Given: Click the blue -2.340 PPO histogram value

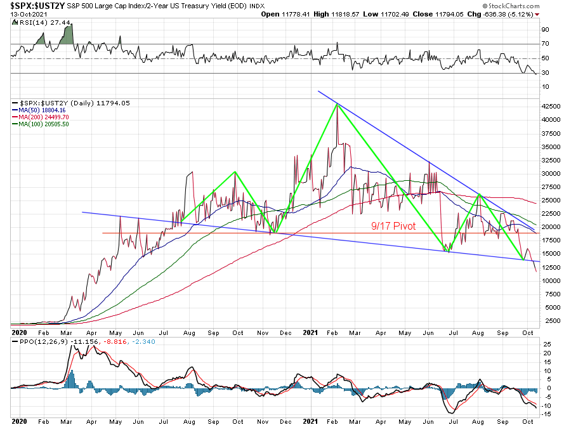Looking at the screenshot, I should (143, 342).
